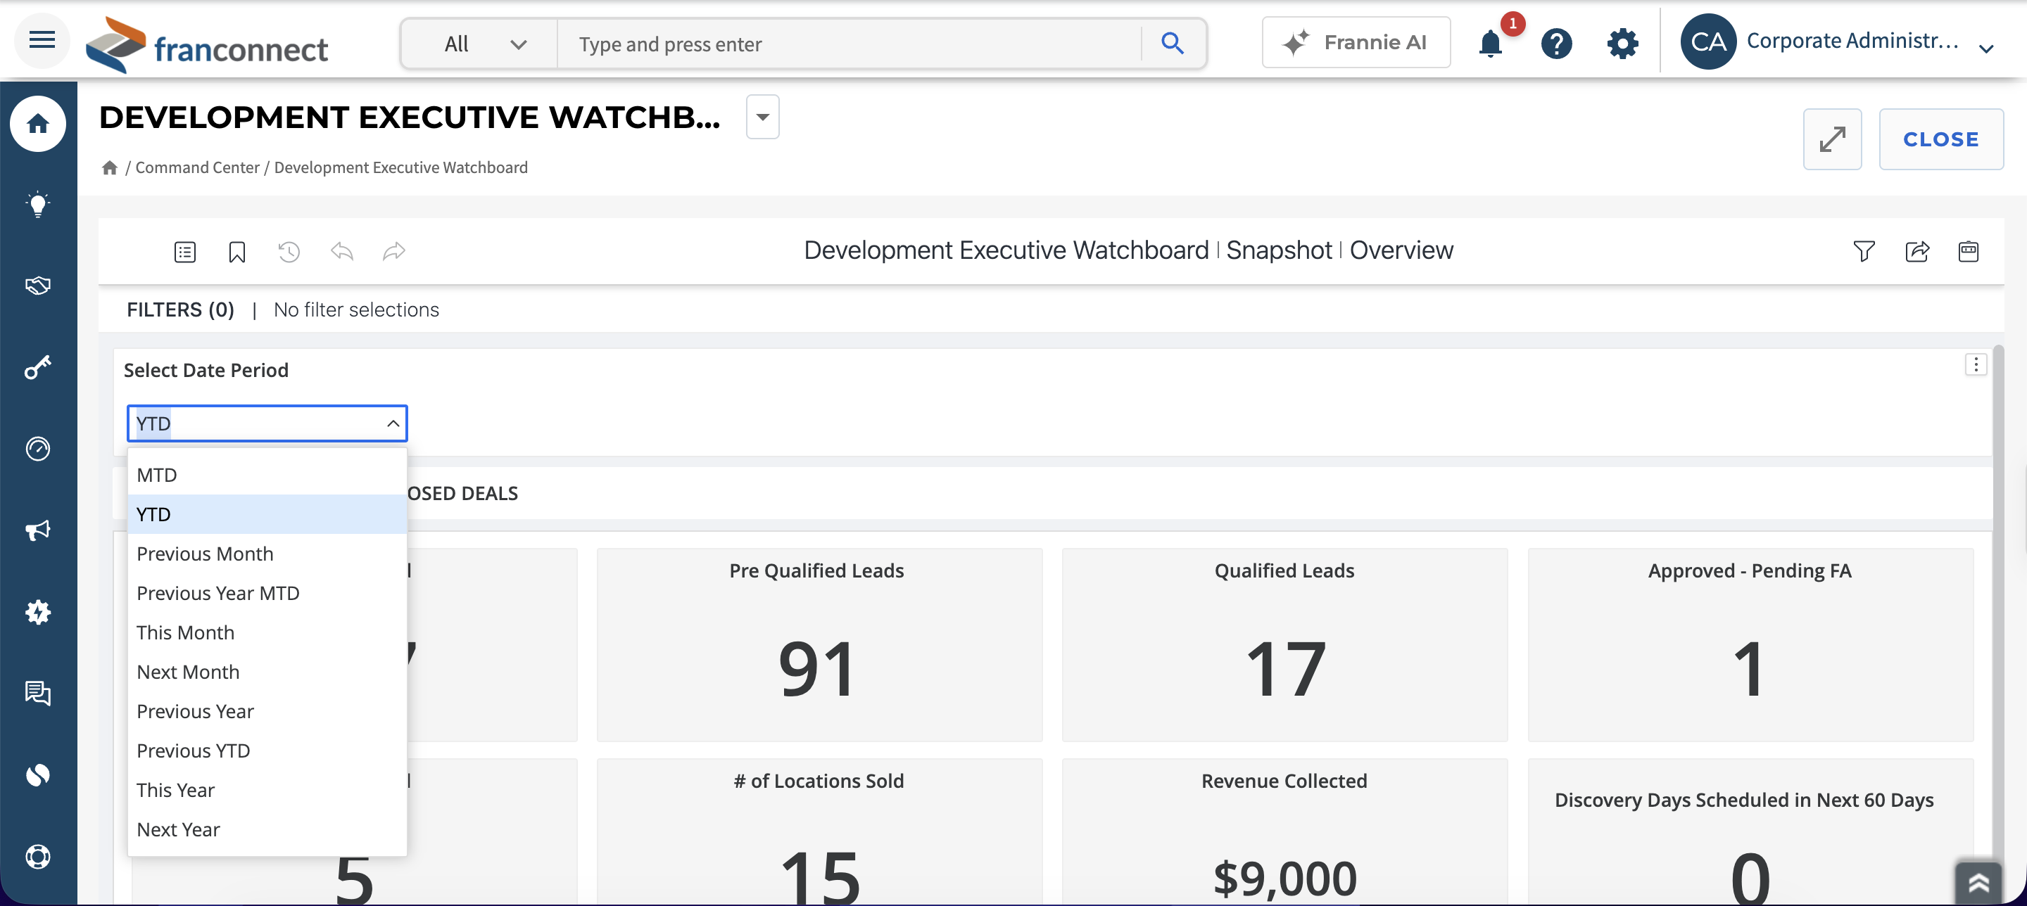Click the bookmark icon in toolbar
This screenshot has width=2027, height=906.
coord(237,252)
